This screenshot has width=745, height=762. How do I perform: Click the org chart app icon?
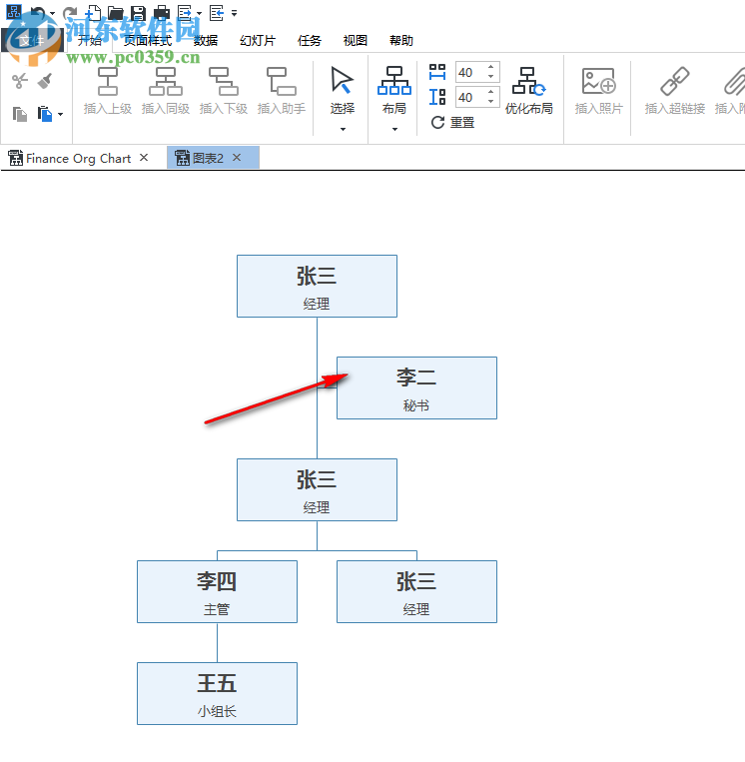14,12
